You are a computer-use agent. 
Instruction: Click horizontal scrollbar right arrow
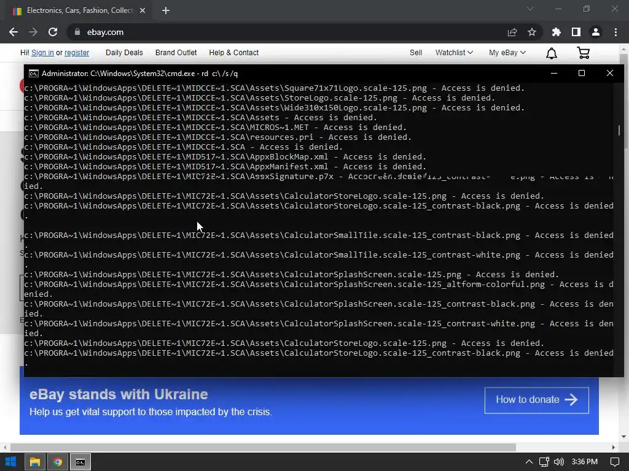614,447
